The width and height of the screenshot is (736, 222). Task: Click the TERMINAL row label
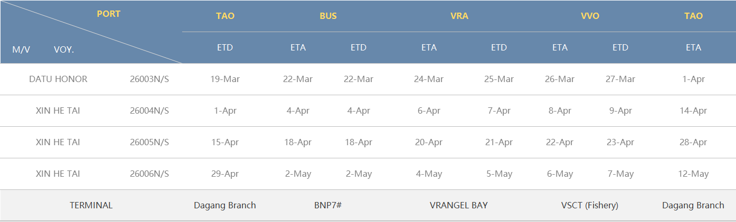[x=91, y=205]
